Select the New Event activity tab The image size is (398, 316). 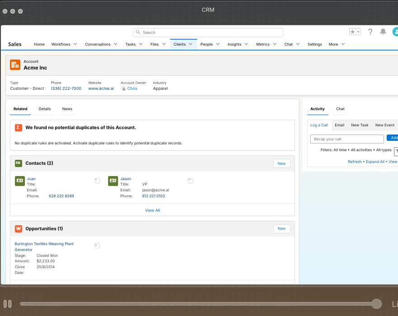[x=385, y=125]
